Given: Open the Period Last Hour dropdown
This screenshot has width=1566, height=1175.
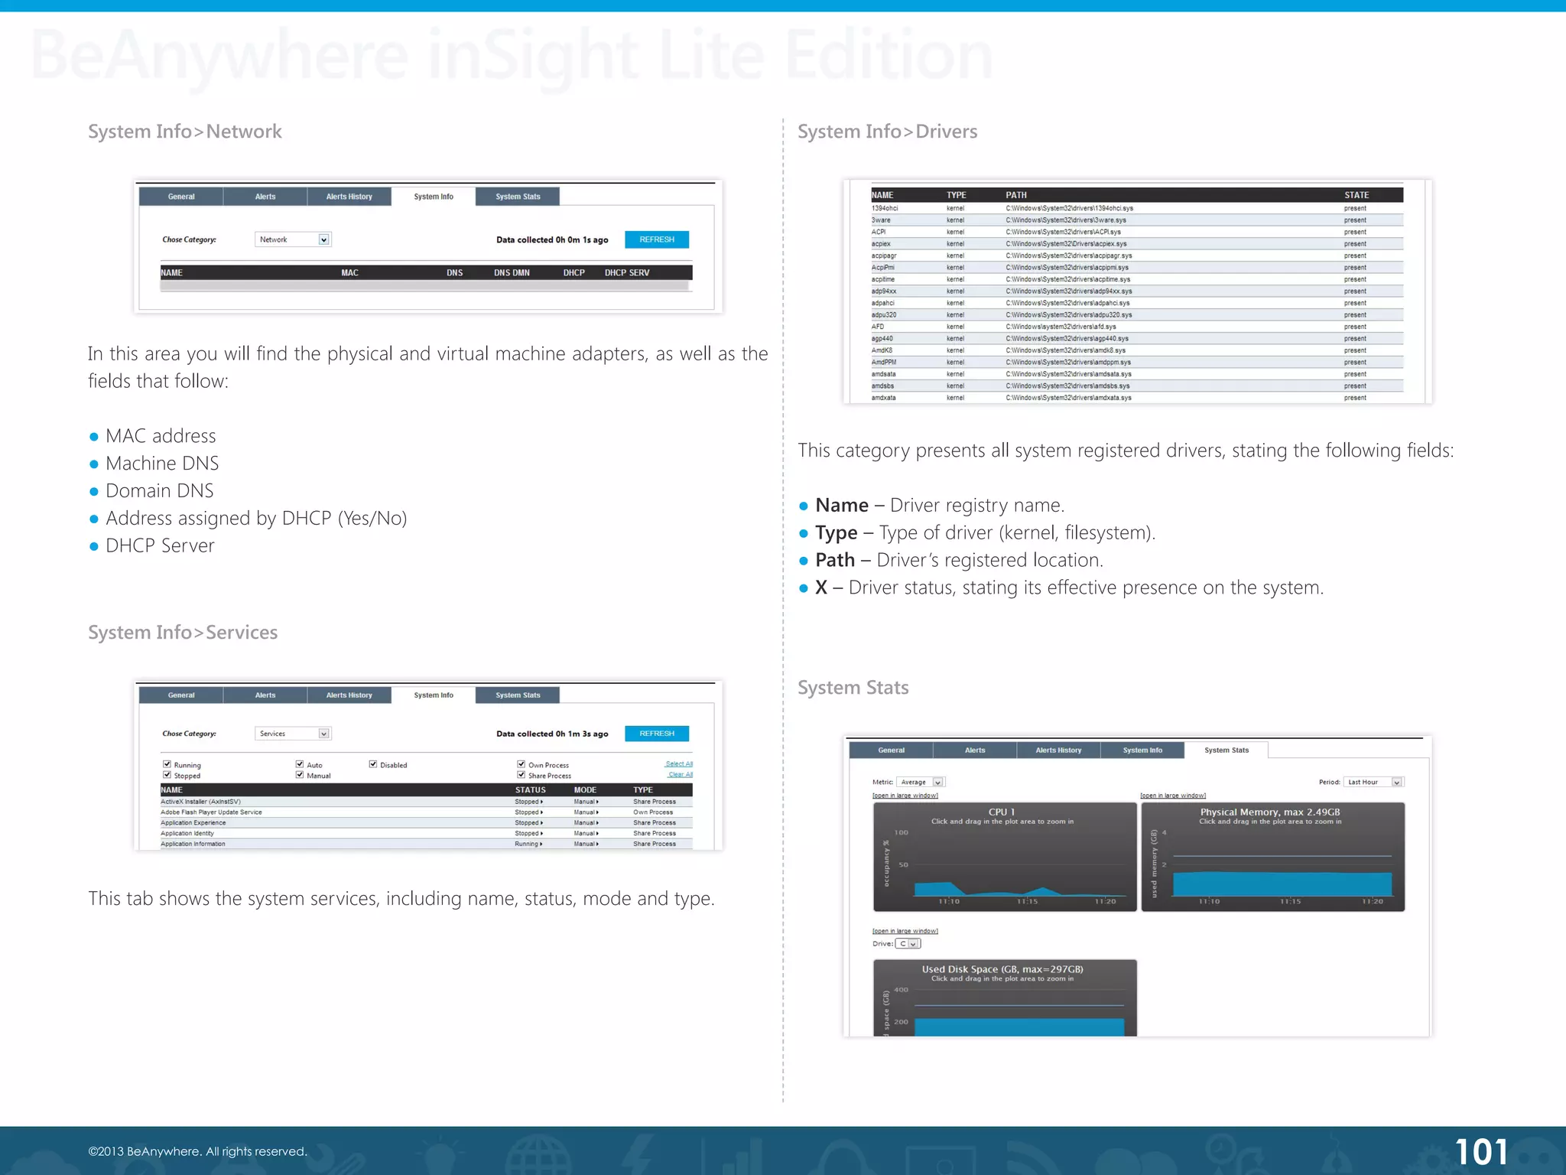Looking at the screenshot, I should click(x=1396, y=782).
